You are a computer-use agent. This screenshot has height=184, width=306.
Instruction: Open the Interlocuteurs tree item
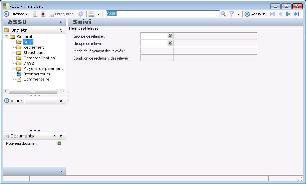pos(37,74)
